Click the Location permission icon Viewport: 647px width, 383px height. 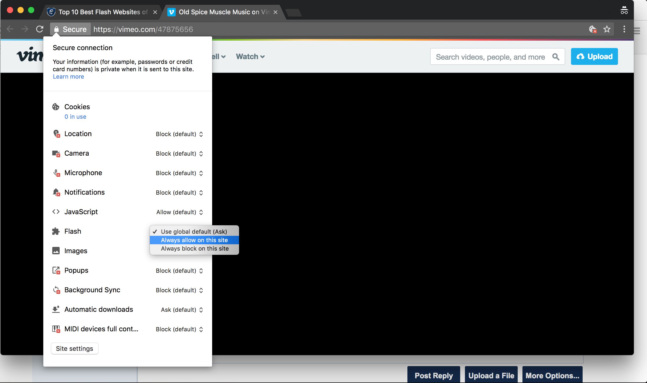56,134
